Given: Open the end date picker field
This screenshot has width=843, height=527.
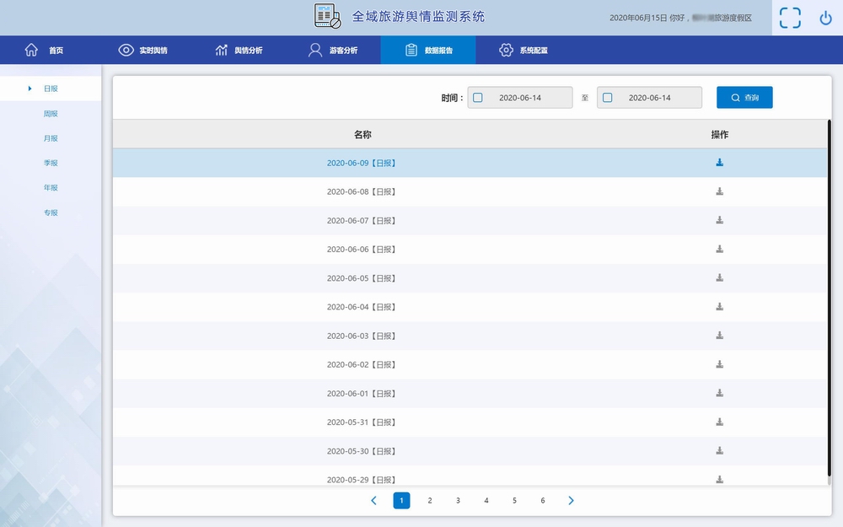Looking at the screenshot, I should click(x=649, y=98).
